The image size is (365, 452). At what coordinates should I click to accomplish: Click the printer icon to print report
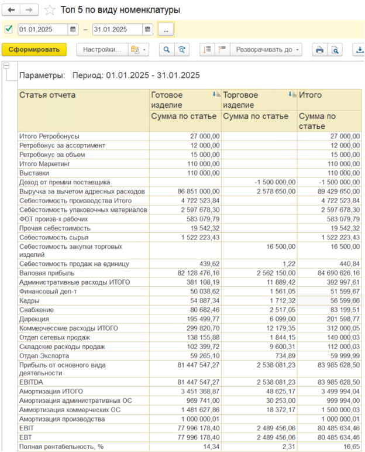click(319, 50)
